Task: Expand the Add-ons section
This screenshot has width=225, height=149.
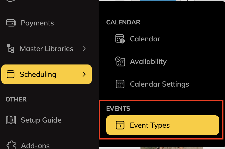Action: (35, 145)
